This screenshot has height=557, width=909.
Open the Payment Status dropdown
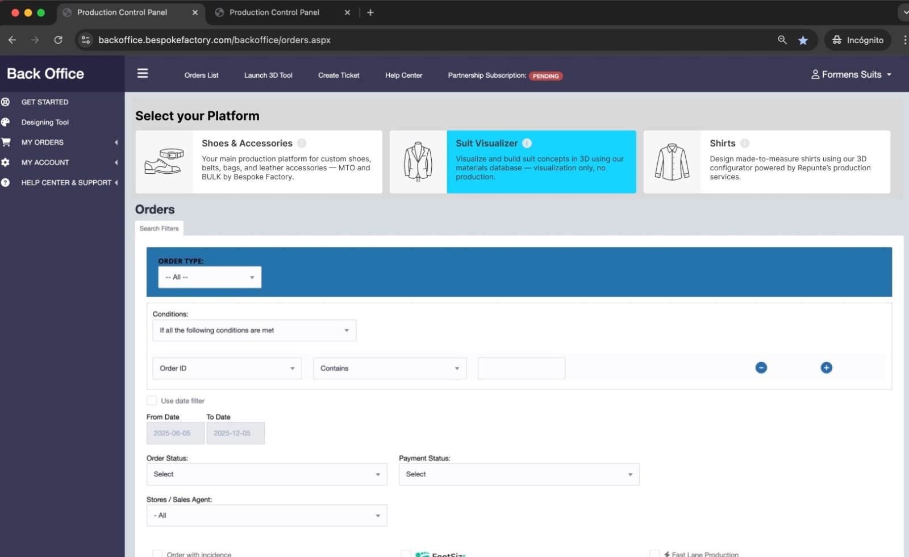pos(519,474)
